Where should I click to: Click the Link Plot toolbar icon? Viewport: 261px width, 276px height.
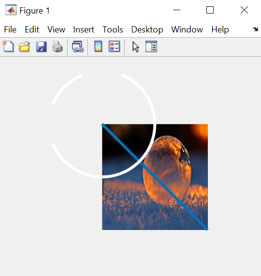78,46
